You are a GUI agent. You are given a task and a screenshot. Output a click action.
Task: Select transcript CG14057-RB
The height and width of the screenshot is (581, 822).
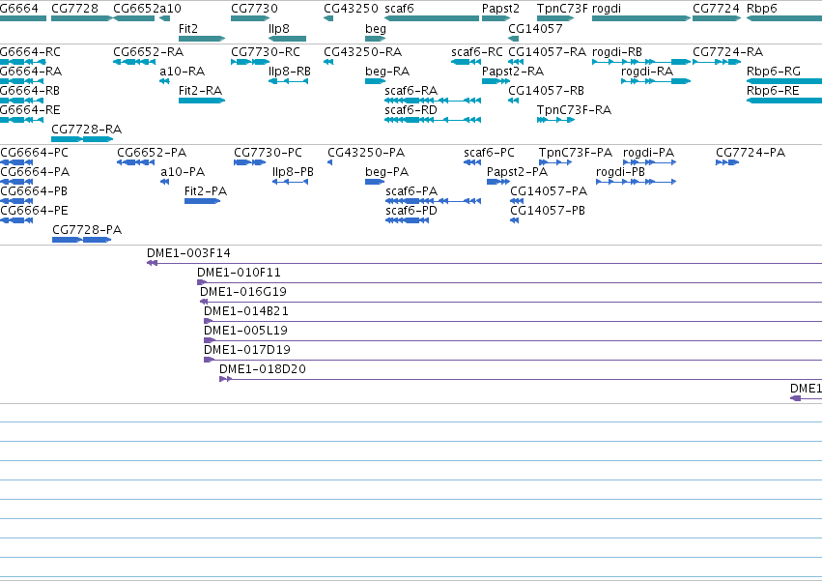tap(513, 101)
